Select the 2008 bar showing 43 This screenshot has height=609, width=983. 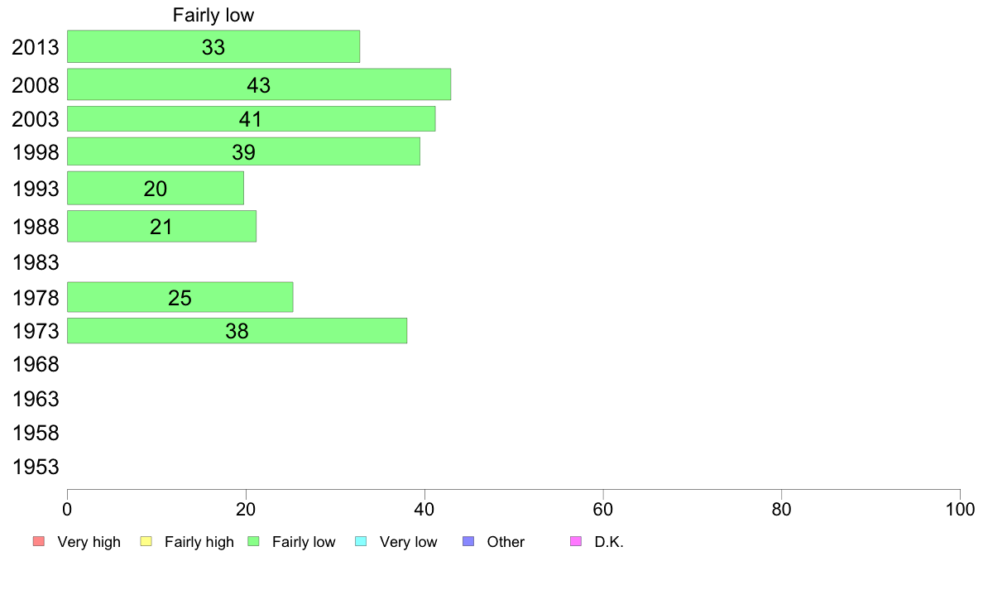(259, 84)
